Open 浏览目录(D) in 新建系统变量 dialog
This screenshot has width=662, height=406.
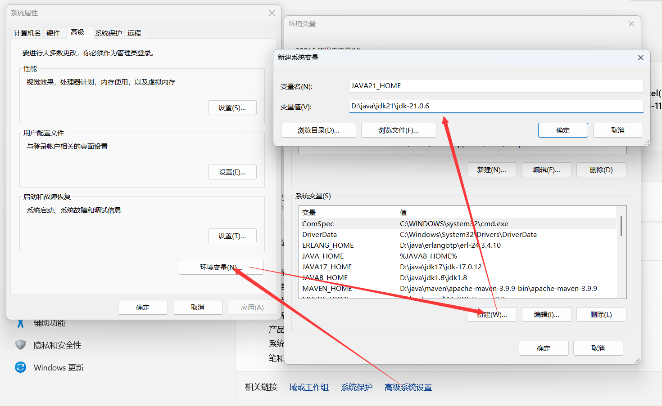click(x=318, y=130)
